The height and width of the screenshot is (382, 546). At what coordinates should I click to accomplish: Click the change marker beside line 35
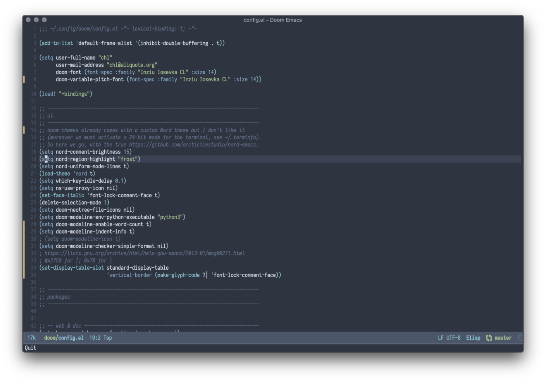24,275
